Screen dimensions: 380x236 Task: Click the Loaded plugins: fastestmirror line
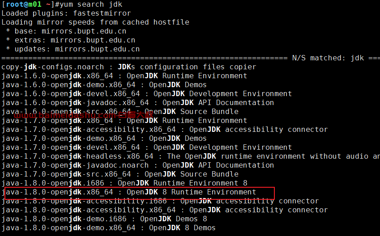66,13
